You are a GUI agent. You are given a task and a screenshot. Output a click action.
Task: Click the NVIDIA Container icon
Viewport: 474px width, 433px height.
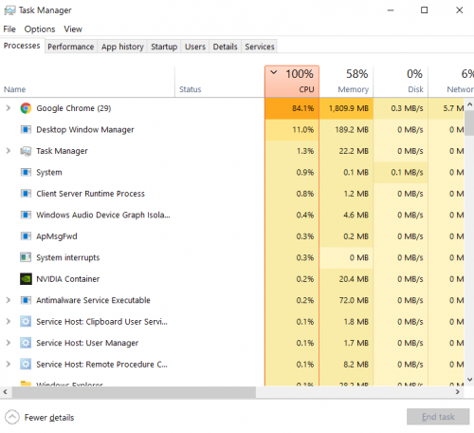click(x=26, y=279)
